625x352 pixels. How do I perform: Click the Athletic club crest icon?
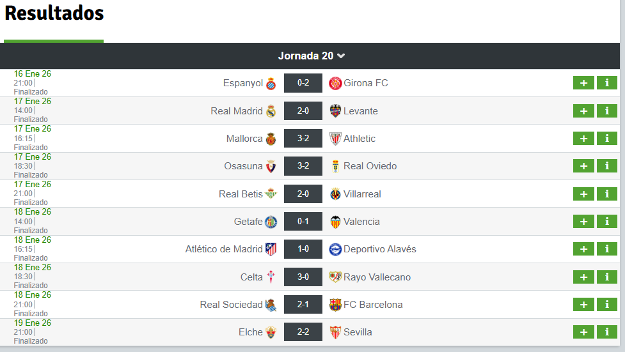click(x=335, y=139)
